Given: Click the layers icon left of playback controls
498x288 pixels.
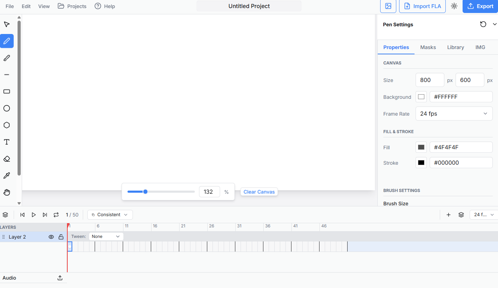Looking at the screenshot, I should pos(5,215).
